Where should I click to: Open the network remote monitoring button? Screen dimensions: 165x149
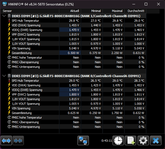click(83, 141)
